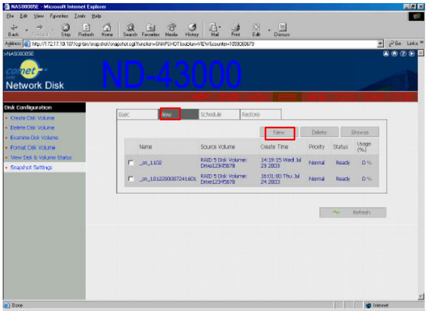Click the IE Back toolbar button
The height and width of the screenshot is (311, 427).
13,30
